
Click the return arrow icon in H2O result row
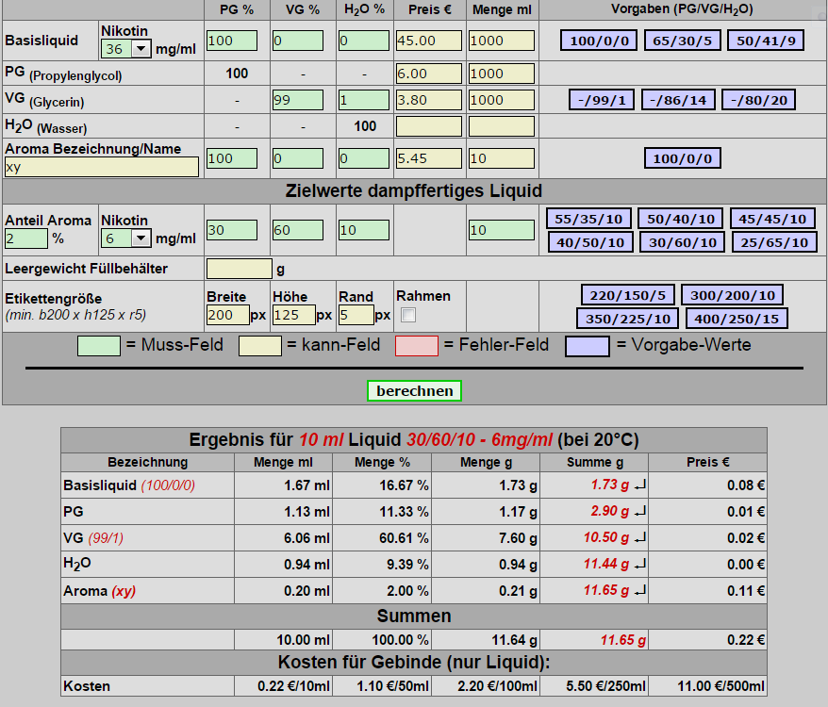[640, 564]
